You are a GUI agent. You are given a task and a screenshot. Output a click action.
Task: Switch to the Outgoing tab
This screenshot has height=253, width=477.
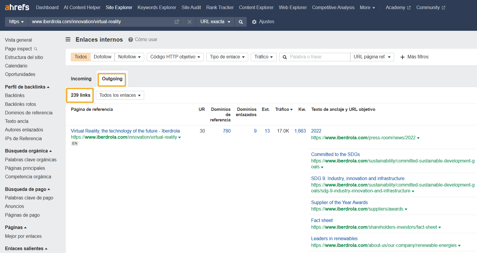[112, 79]
